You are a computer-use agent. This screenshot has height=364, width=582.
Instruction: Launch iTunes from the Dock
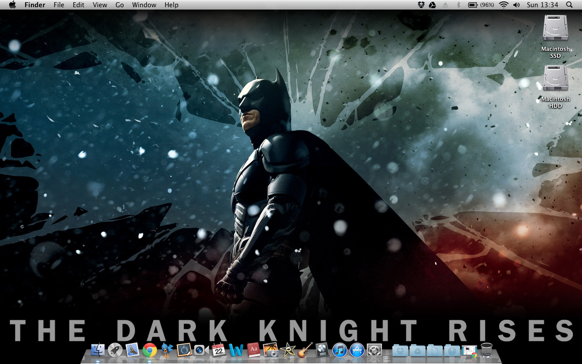point(340,350)
